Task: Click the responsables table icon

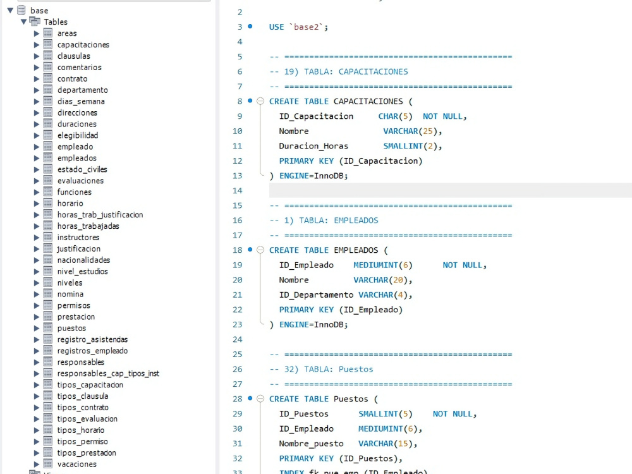Action: click(48, 362)
